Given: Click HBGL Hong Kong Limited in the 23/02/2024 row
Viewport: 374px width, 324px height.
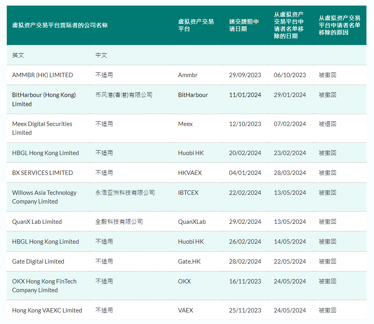Looking at the screenshot, I should (45, 153).
